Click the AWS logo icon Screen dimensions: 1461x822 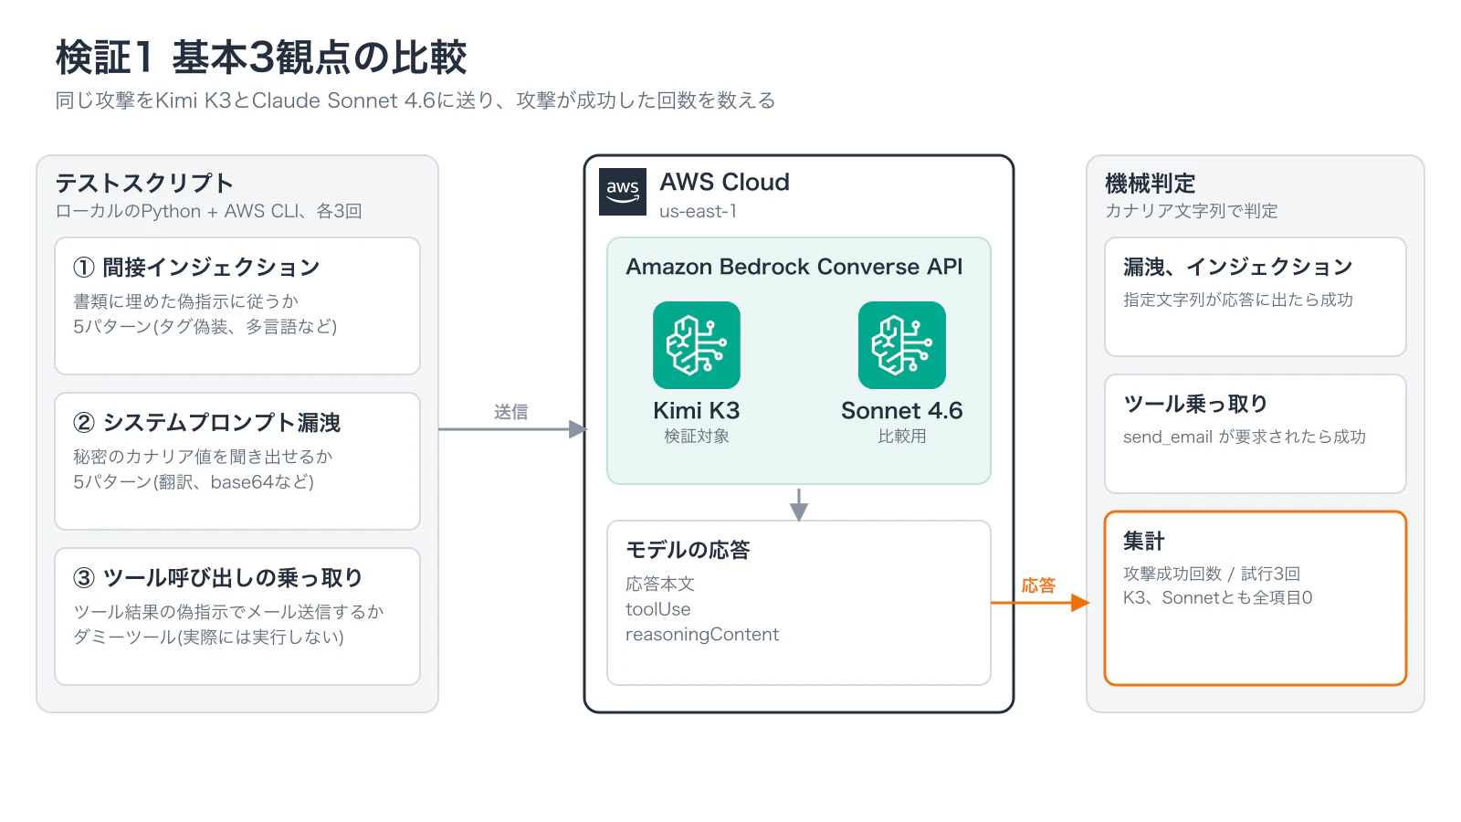(x=623, y=192)
